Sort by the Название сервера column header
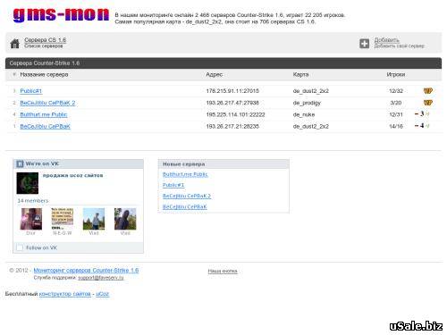Viewport: 447px width, 335px height. tap(44, 74)
